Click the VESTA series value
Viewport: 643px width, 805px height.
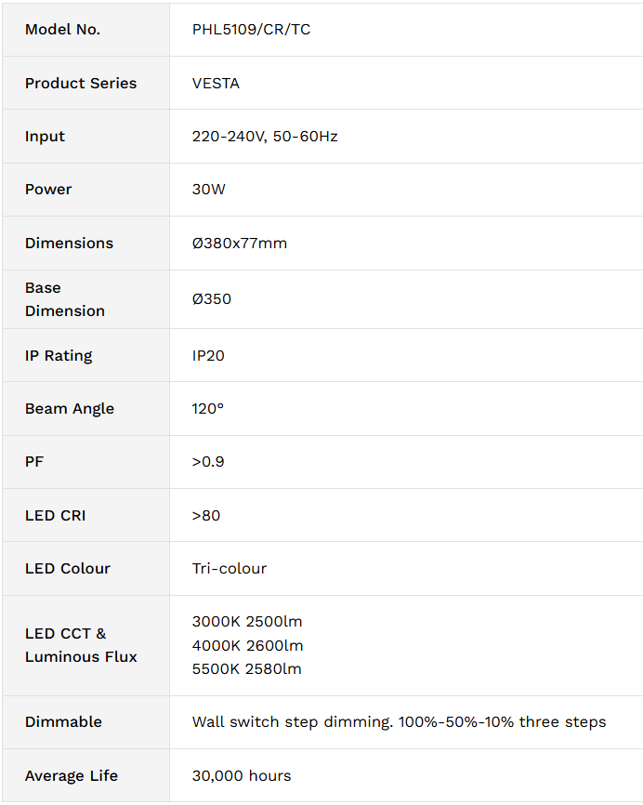[x=216, y=83]
